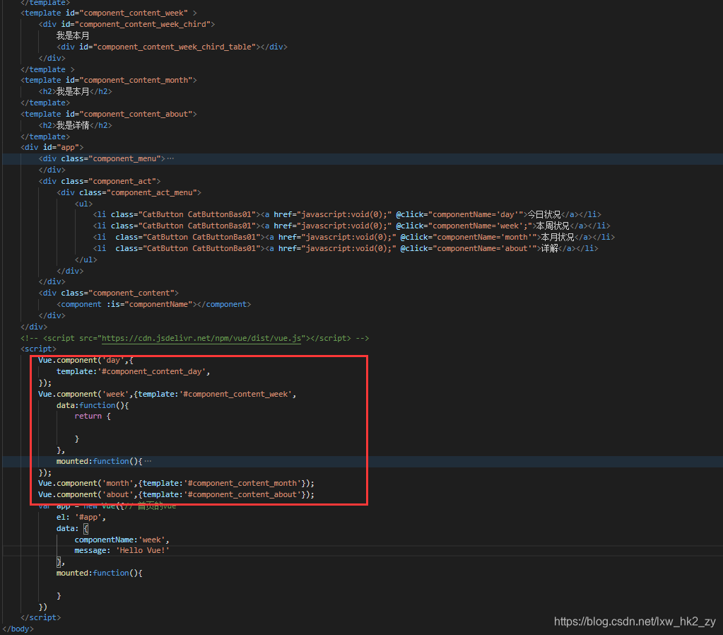Expand the folded component_menu div ellipsis
Viewport: 723px width, 635px height.
tap(170, 158)
